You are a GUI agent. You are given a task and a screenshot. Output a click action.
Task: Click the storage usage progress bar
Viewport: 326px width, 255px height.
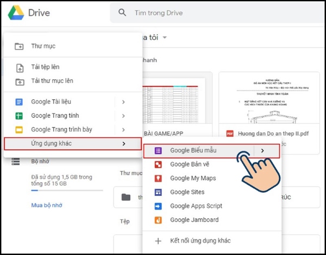point(66,191)
